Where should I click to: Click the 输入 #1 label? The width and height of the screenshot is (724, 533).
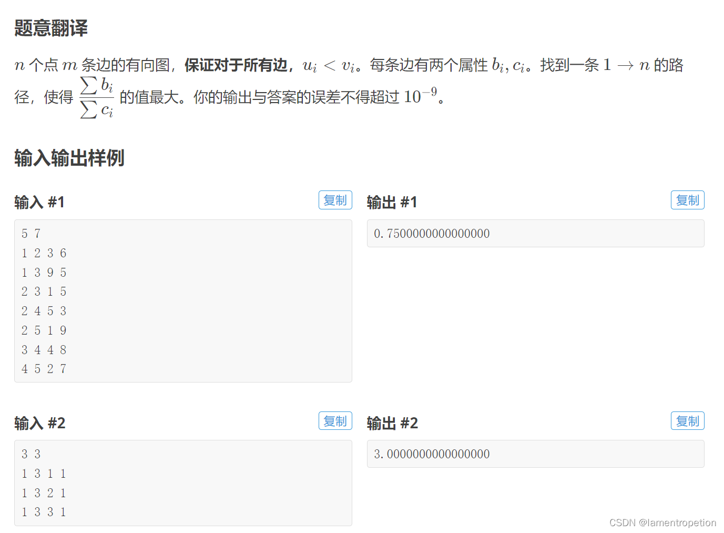[x=39, y=202]
